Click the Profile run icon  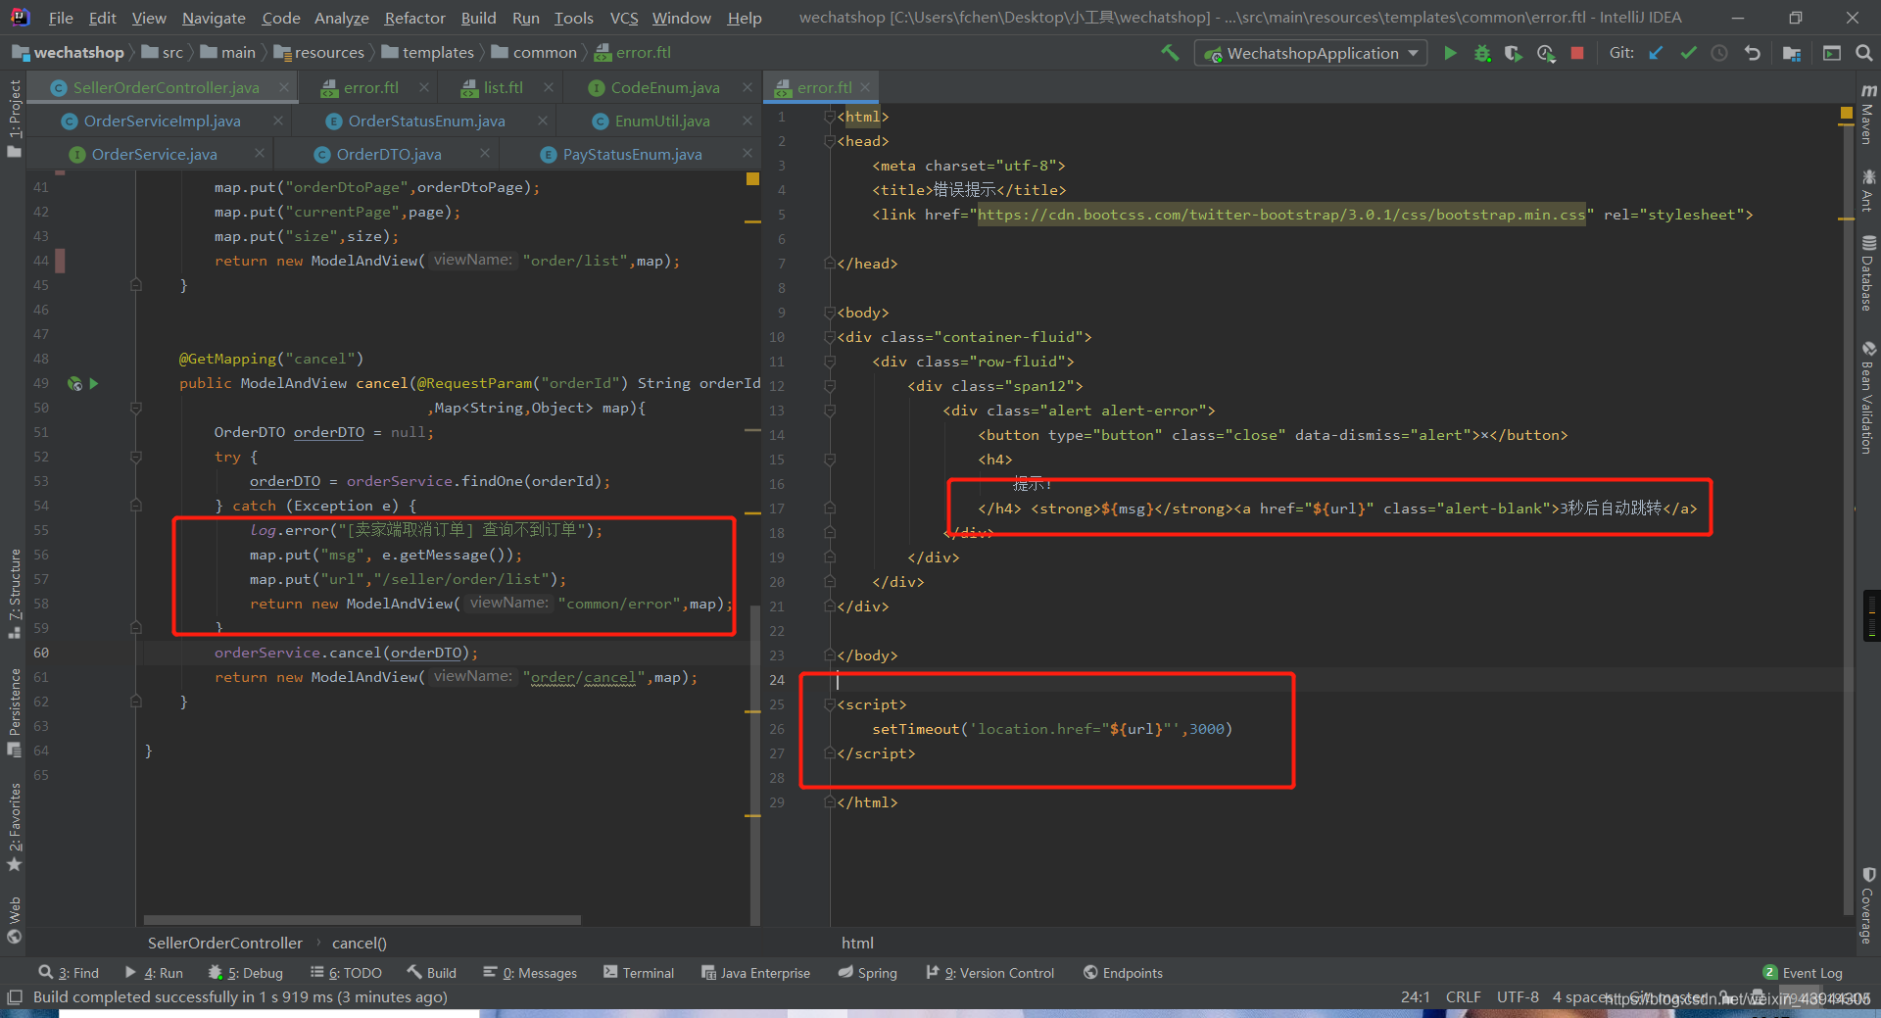coord(1546,53)
